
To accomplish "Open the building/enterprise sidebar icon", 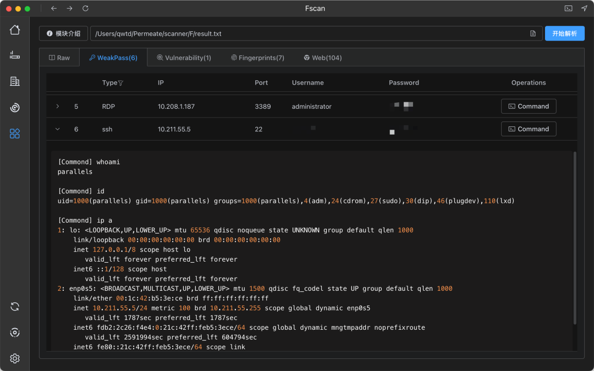I will point(15,81).
